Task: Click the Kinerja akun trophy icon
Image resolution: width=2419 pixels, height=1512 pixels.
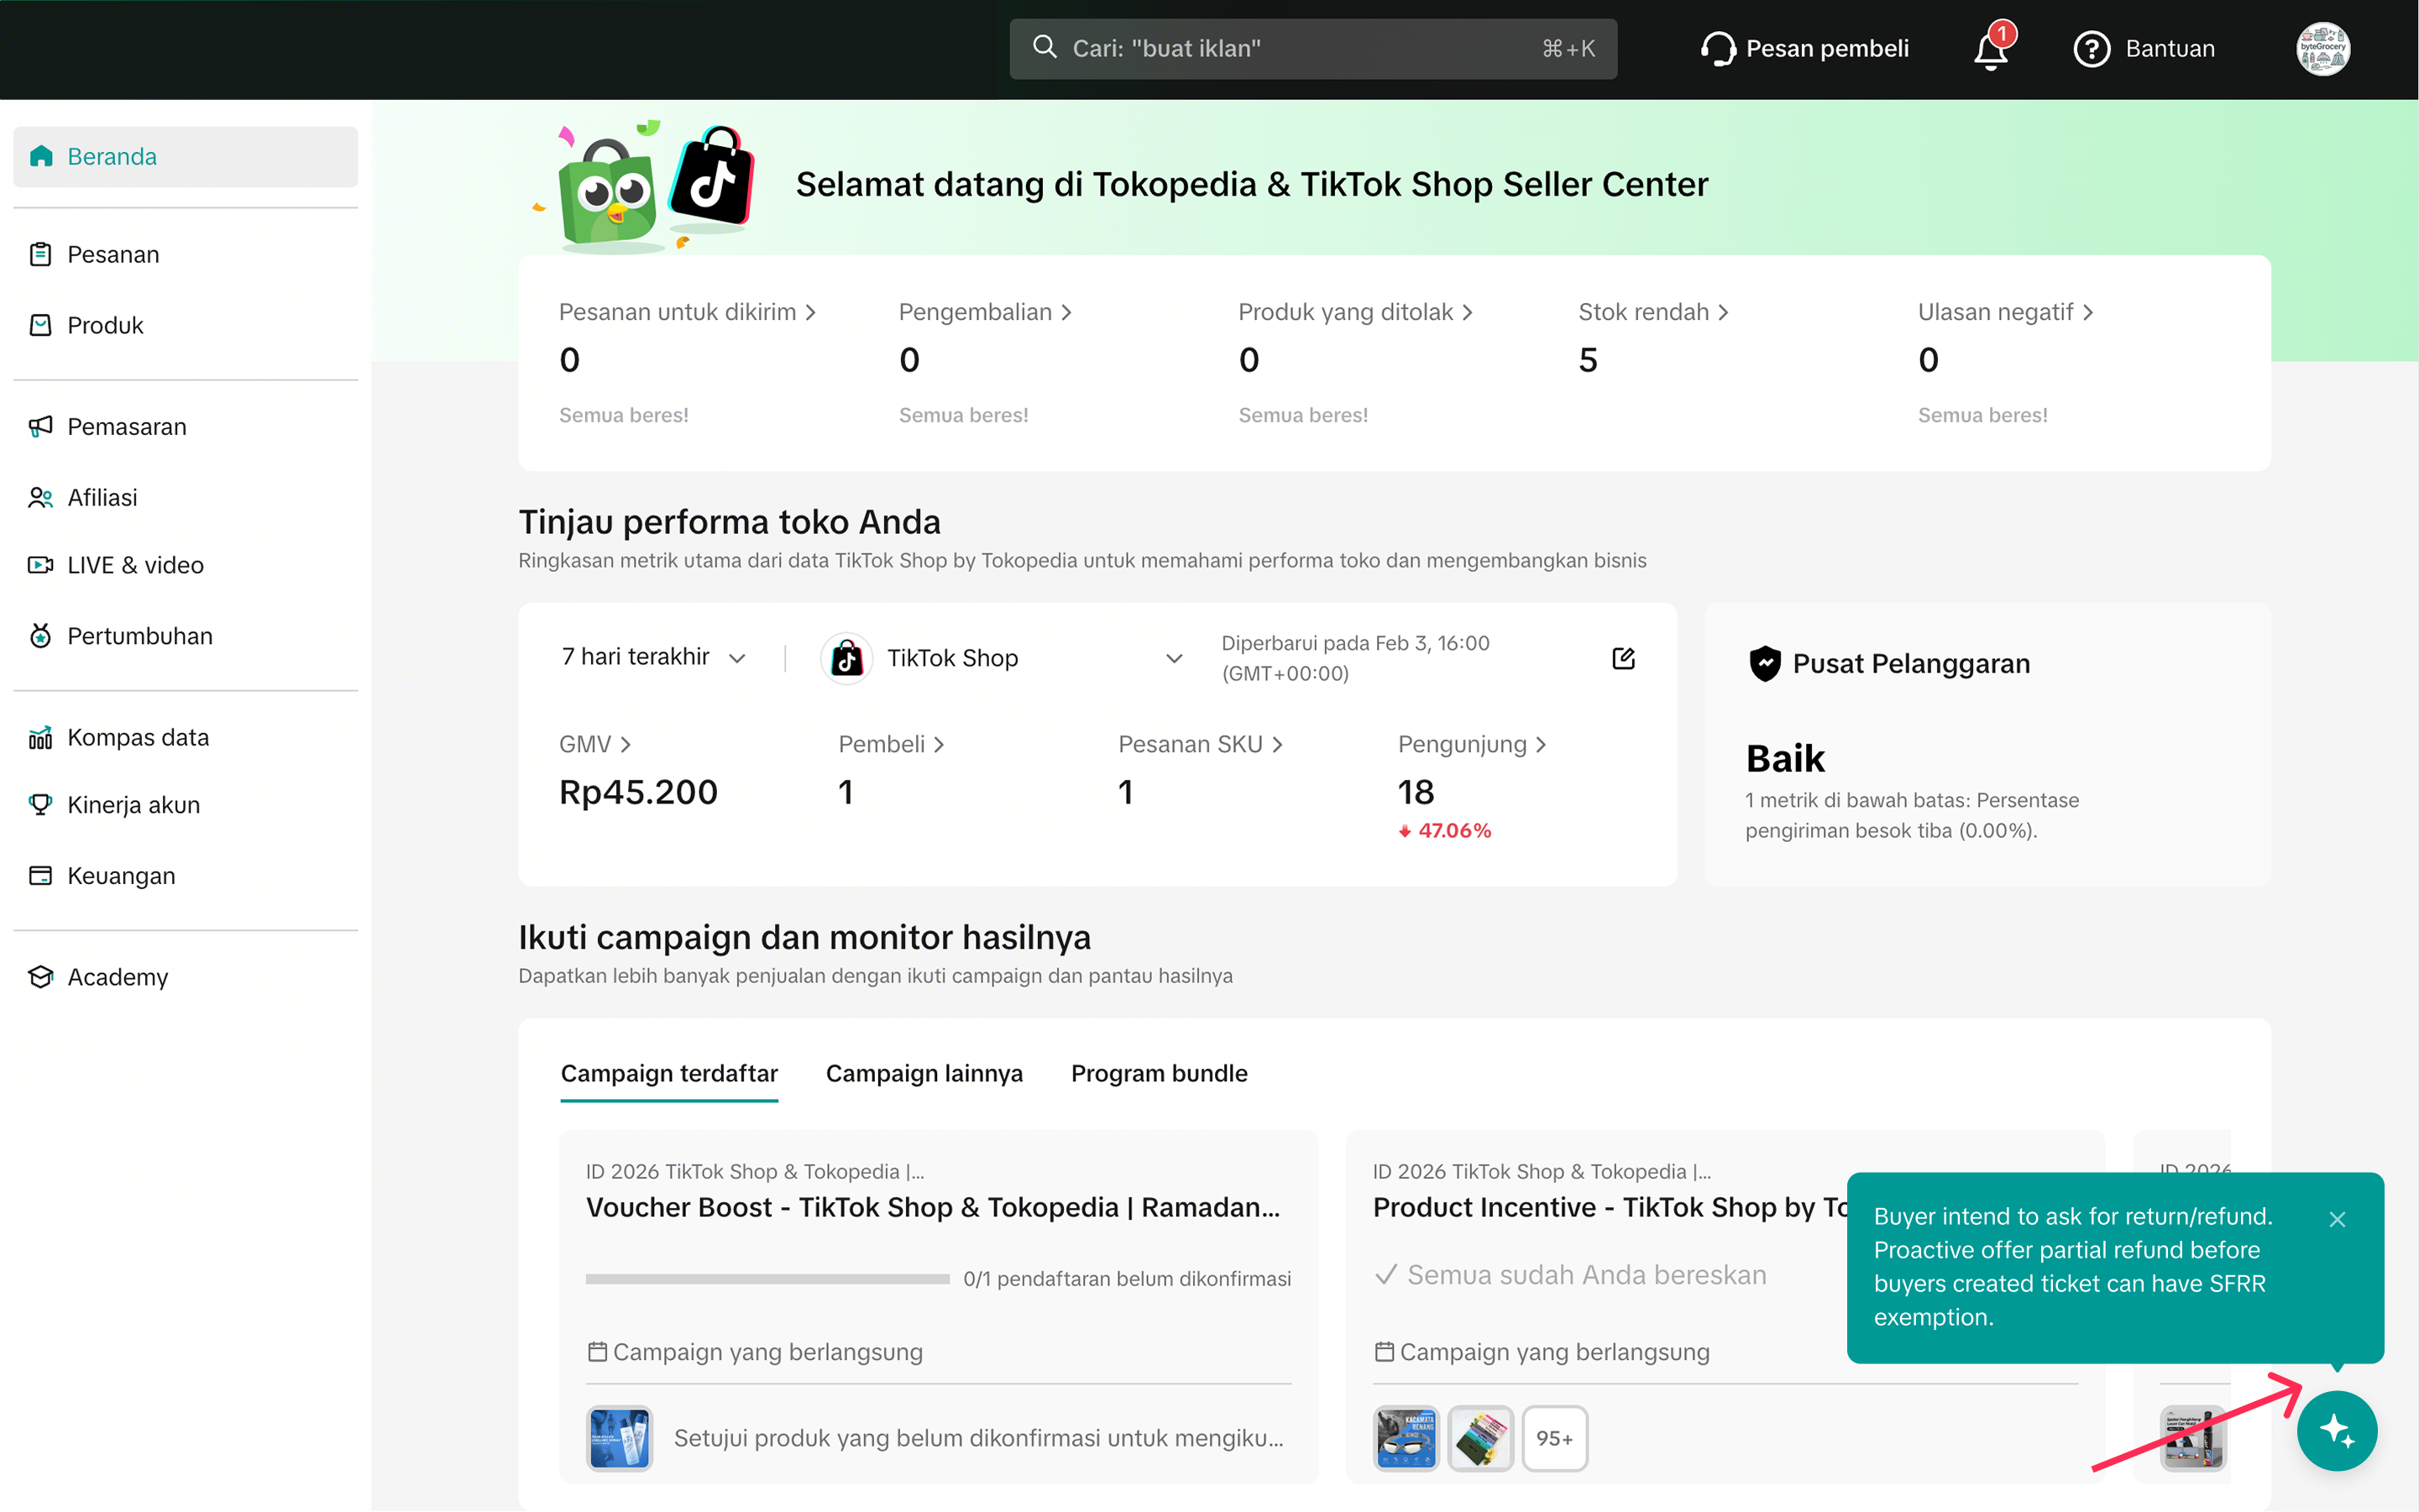Action: tap(41, 805)
